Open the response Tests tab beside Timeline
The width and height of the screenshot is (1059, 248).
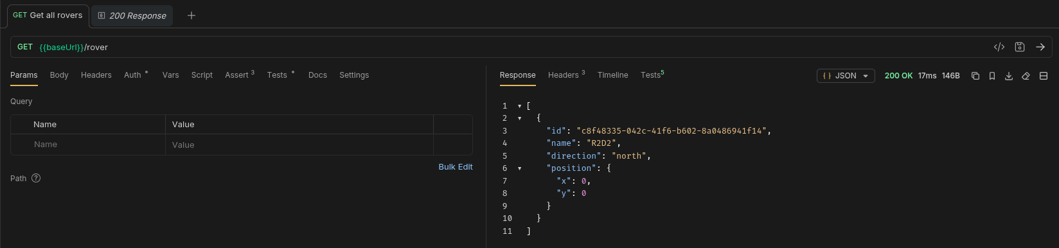[x=650, y=75]
